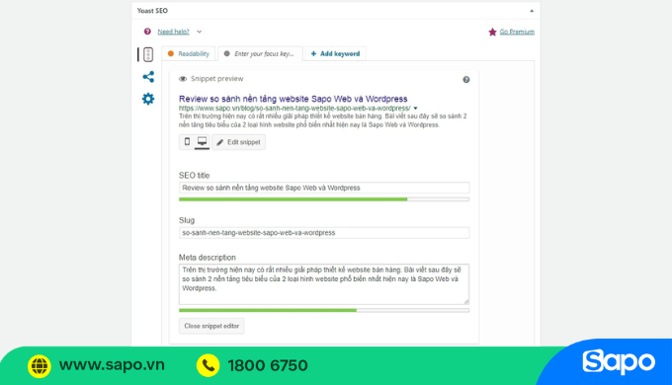
Task: Click Close snippet editor button
Action: click(211, 326)
